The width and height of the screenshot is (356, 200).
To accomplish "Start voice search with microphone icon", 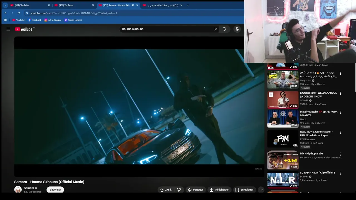I will (x=237, y=29).
